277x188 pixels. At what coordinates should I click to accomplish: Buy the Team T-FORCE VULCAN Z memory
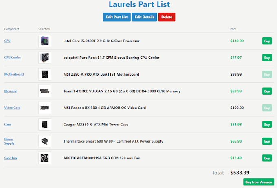tap(267, 91)
